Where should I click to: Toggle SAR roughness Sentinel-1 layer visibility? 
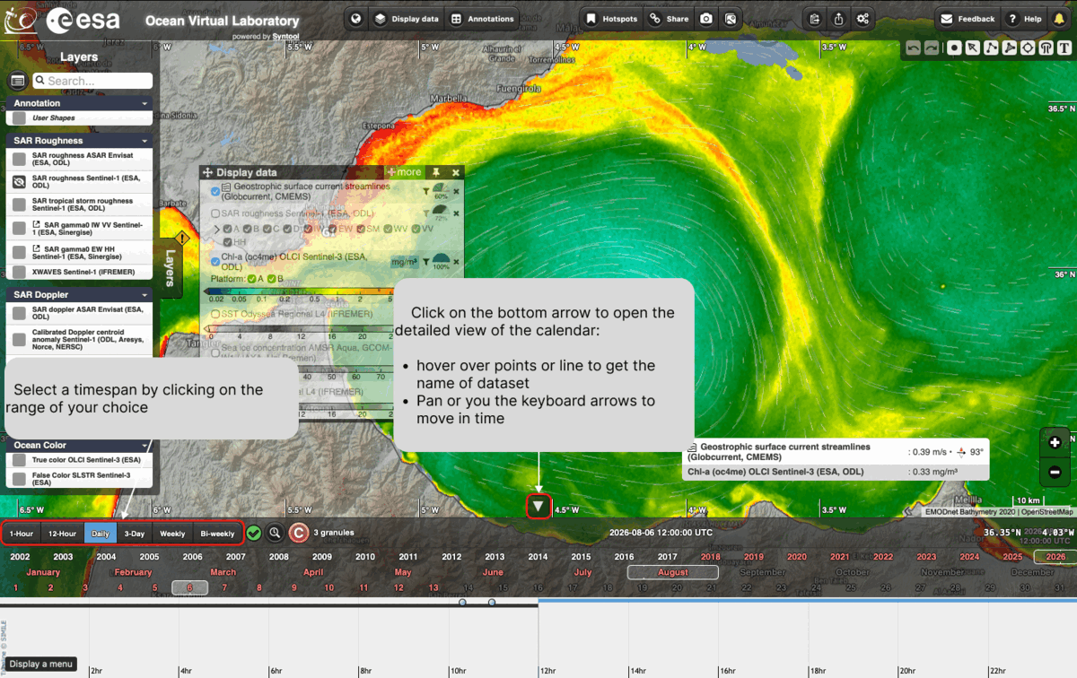pyautogui.click(x=18, y=182)
